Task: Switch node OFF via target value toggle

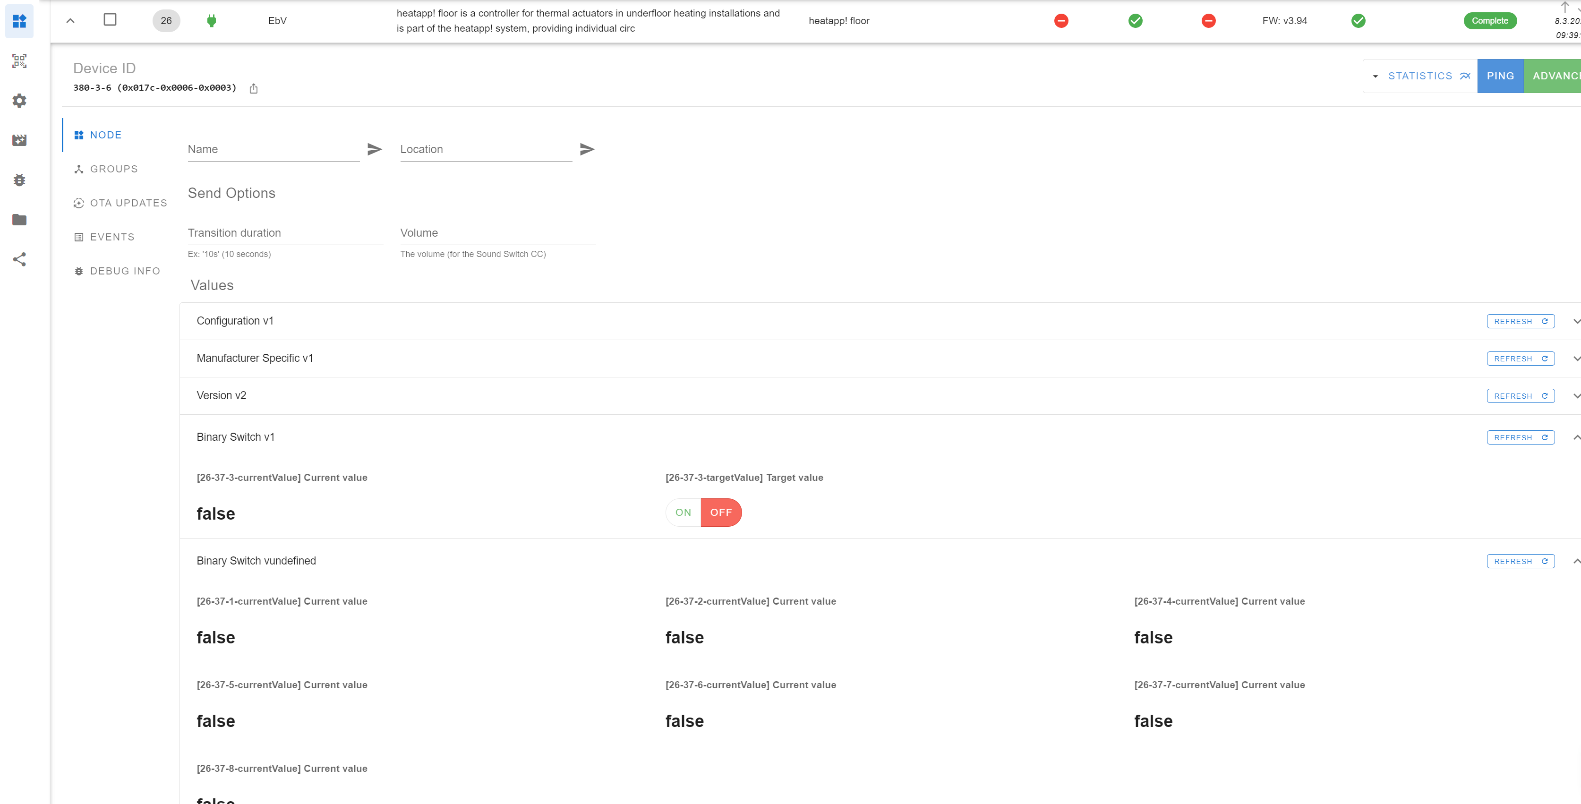Action: [722, 513]
